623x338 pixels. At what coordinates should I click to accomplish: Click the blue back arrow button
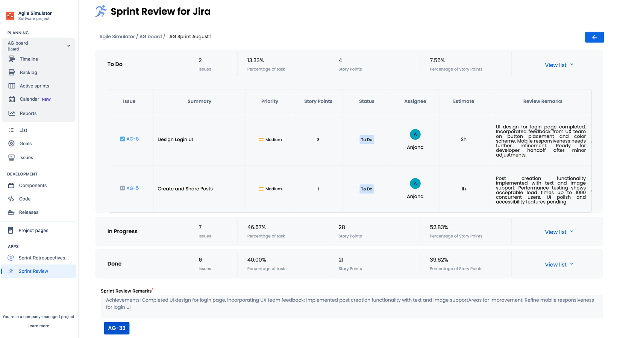pyautogui.click(x=594, y=37)
